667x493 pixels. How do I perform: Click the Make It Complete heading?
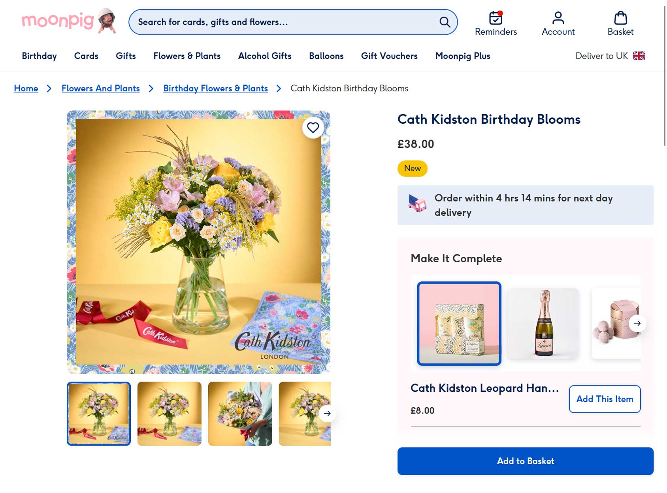pos(456,258)
